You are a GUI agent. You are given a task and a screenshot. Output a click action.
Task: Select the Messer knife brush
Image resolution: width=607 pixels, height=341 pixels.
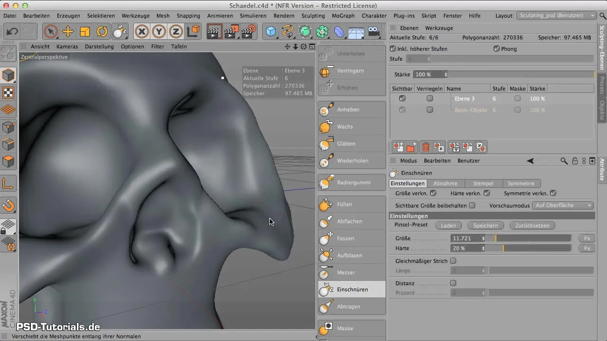(352, 272)
